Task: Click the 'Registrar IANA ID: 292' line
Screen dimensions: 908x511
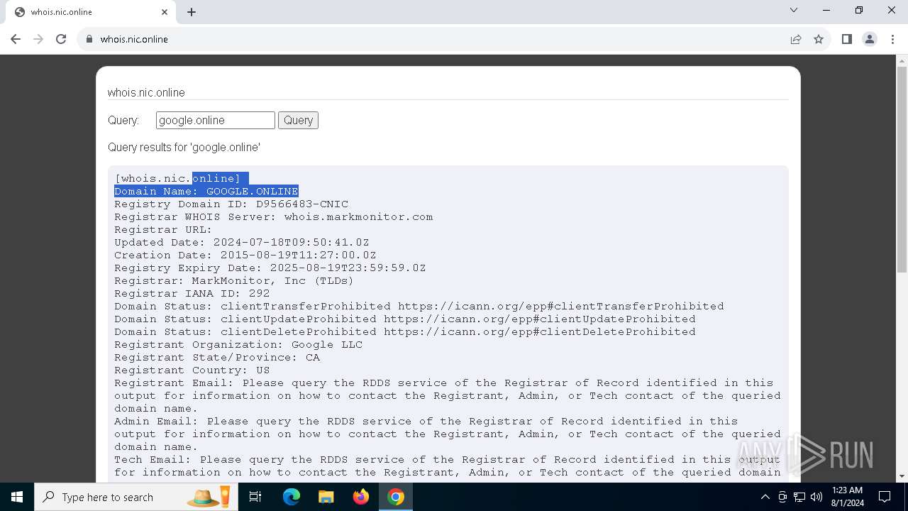Action: tap(192, 294)
